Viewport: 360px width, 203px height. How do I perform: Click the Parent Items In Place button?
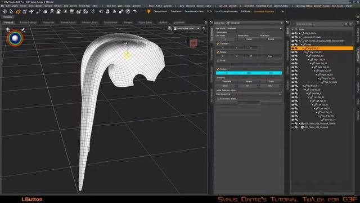(x=194, y=11)
